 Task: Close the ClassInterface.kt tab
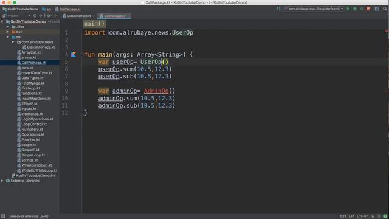click(94, 16)
